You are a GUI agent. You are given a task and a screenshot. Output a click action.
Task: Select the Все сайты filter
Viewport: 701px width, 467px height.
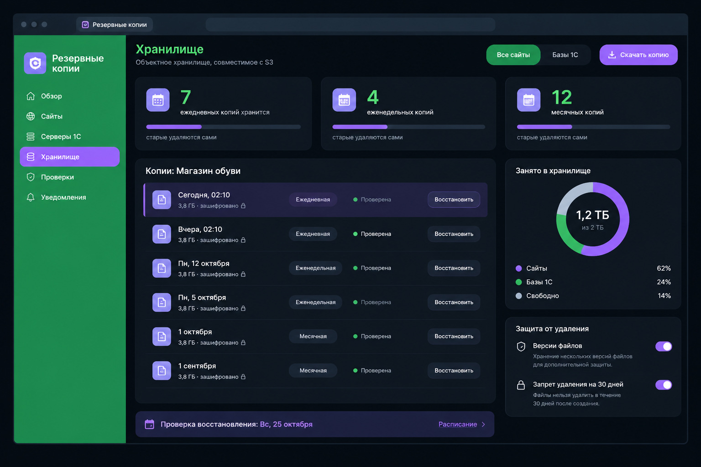[x=513, y=55]
